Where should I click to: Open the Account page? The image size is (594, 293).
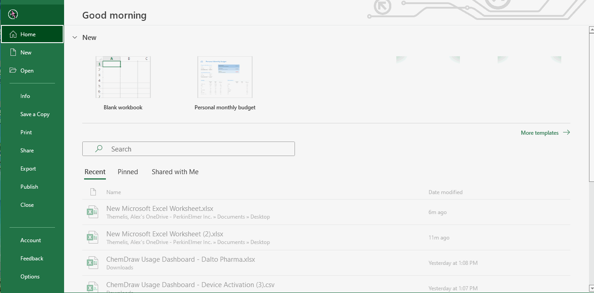[x=30, y=240]
